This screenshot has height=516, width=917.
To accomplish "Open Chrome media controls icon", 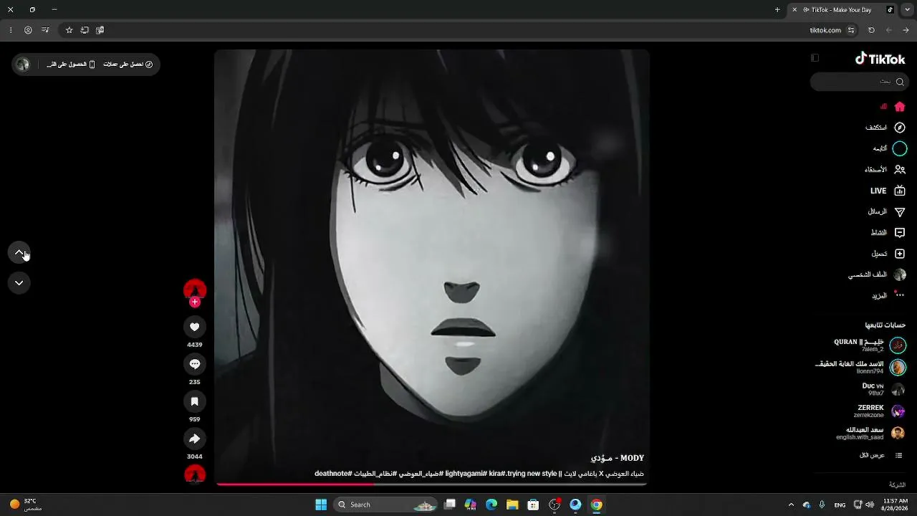I will tap(45, 30).
